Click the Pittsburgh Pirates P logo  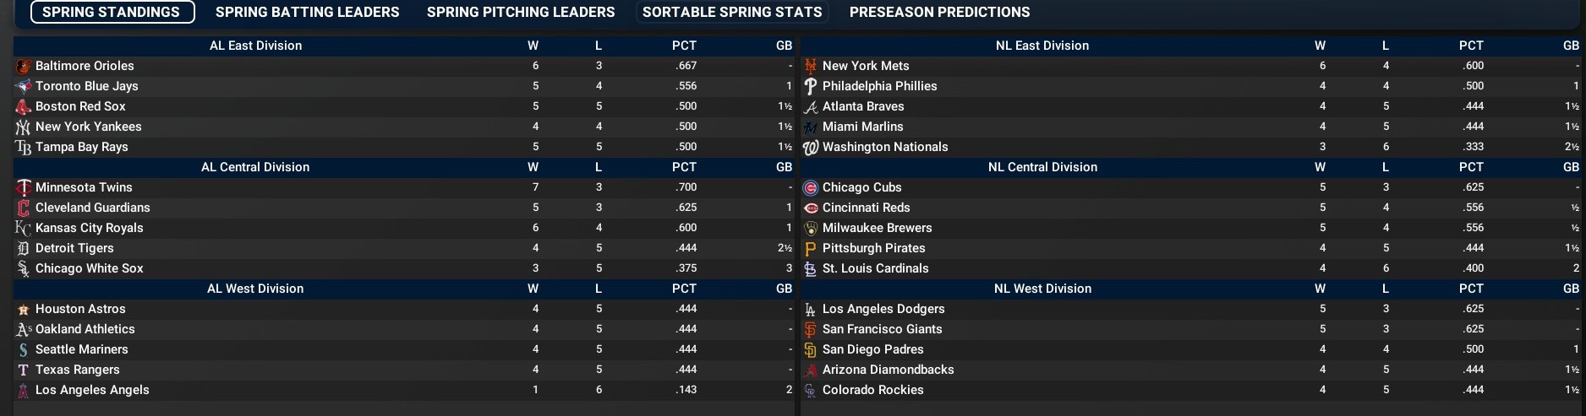pos(811,248)
